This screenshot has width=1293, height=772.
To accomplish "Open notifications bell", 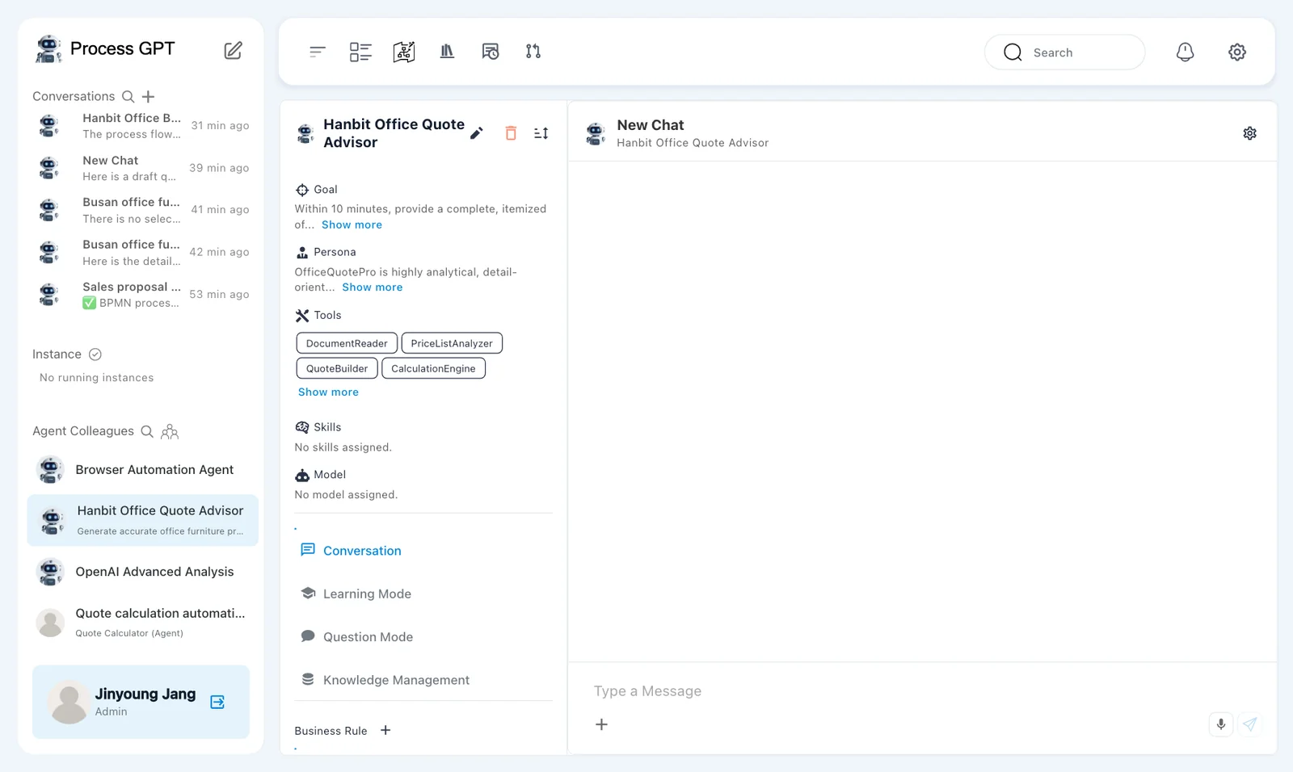I will click(x=1185, y=52).
